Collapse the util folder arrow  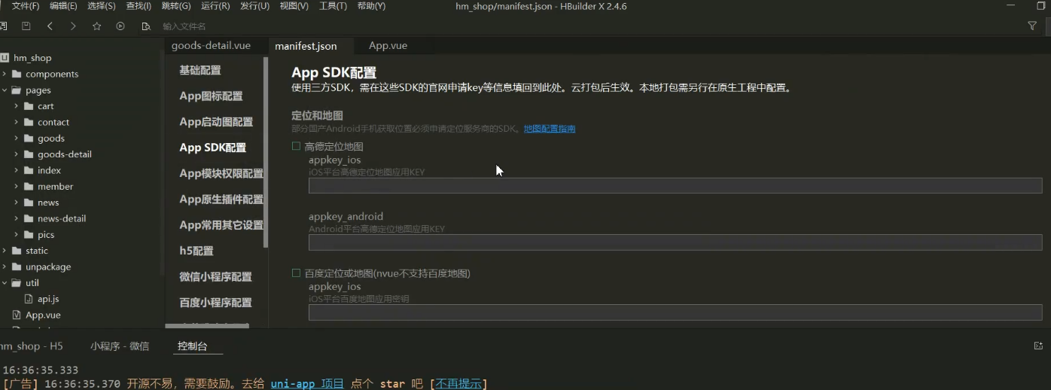5,283
